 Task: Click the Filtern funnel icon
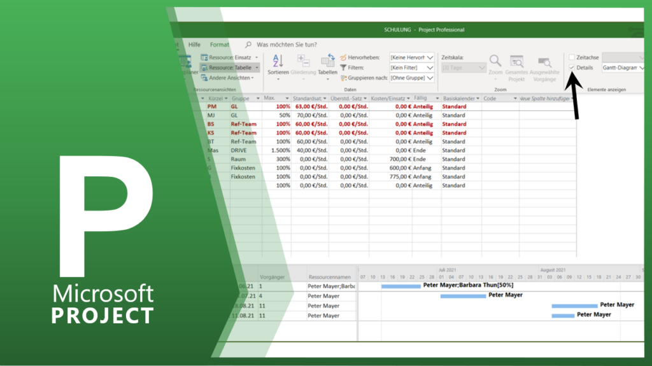(343, 67)
